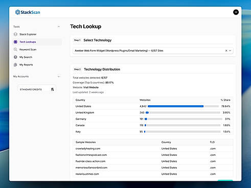Open My Search page

coord(26,57)
